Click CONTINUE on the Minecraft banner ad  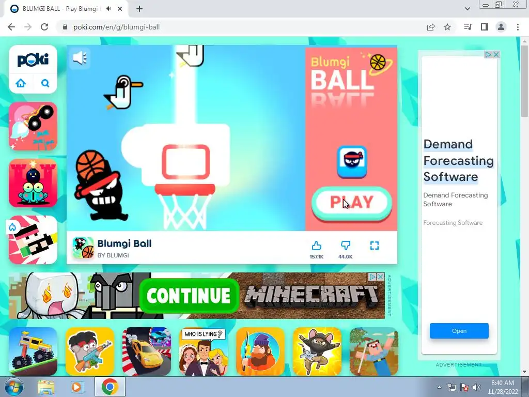[x=189, y=296]
